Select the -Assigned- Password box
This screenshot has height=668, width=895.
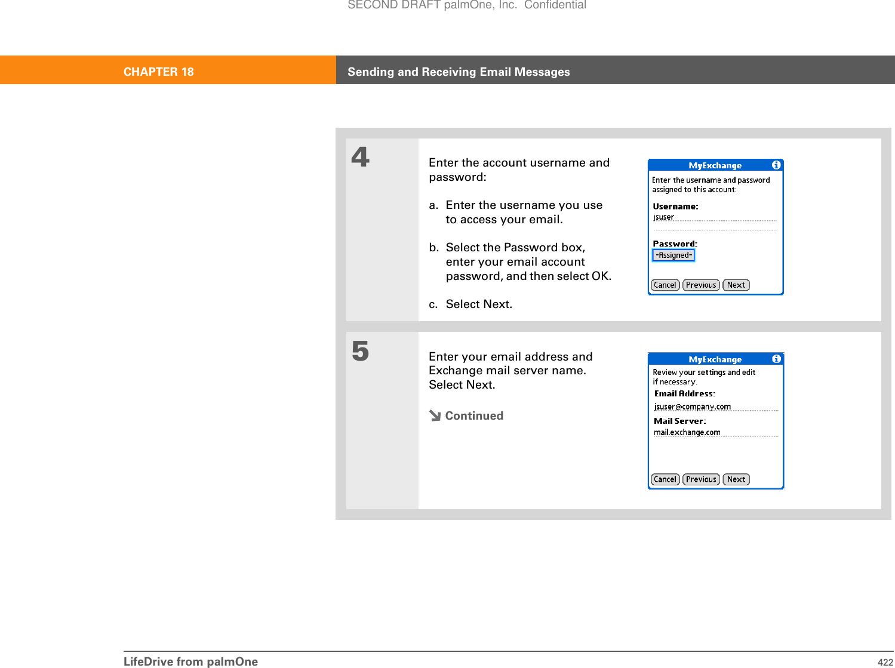(x=673, y=255)
